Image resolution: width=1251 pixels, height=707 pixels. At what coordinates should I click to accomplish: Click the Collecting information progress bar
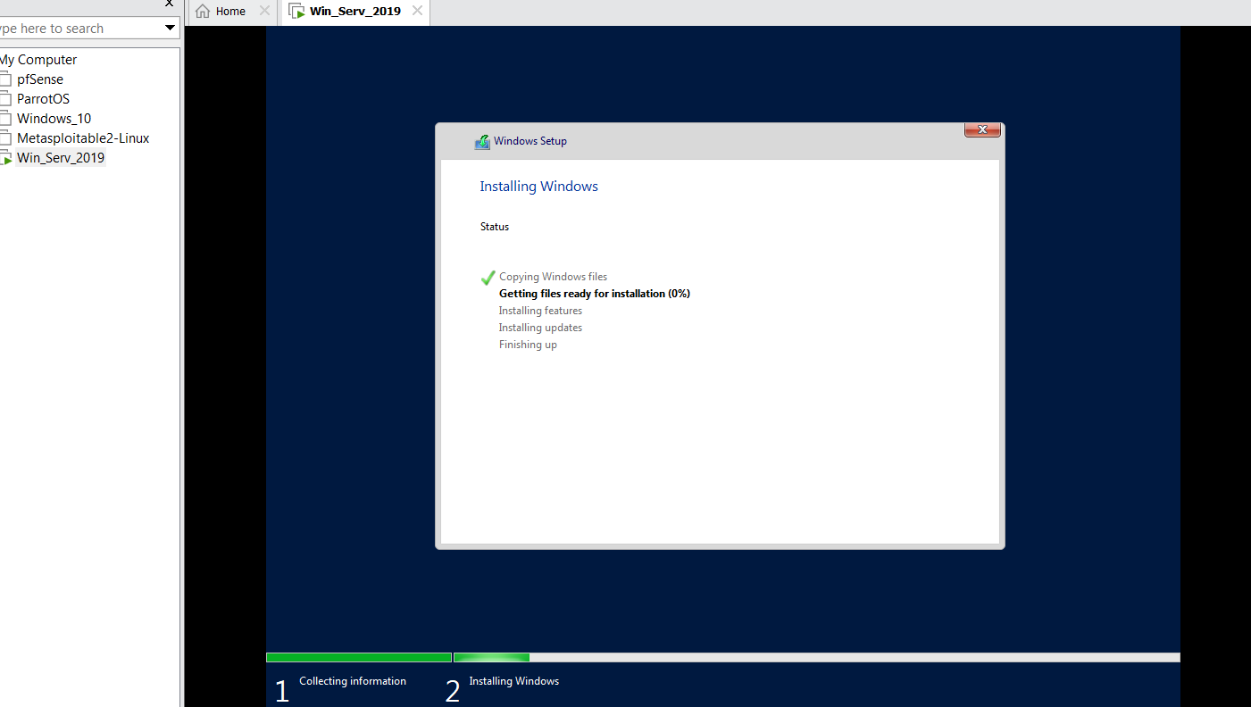click(359, 657)
